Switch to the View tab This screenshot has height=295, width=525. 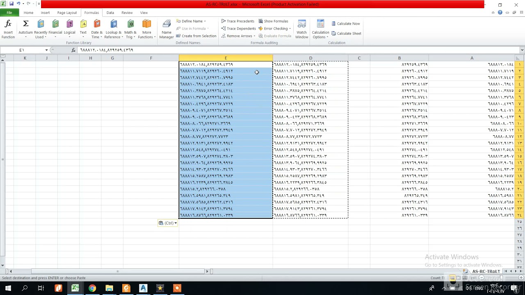point(144,13)
